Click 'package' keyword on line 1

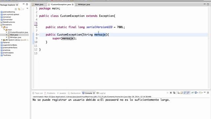[x=45, y=8]
